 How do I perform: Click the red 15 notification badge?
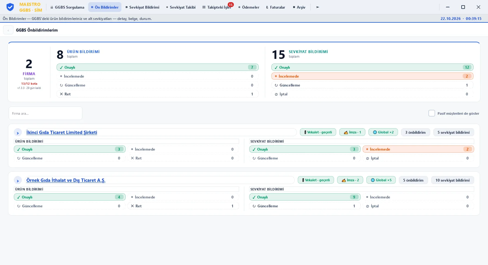pos(230,5)
